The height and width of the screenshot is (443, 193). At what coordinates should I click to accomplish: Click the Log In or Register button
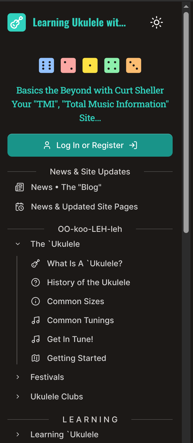point(90,145)
